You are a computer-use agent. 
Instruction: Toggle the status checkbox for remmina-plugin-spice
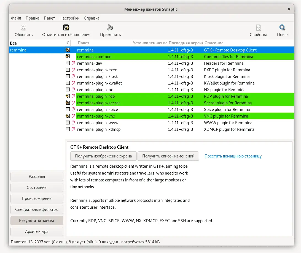(68, 110)
